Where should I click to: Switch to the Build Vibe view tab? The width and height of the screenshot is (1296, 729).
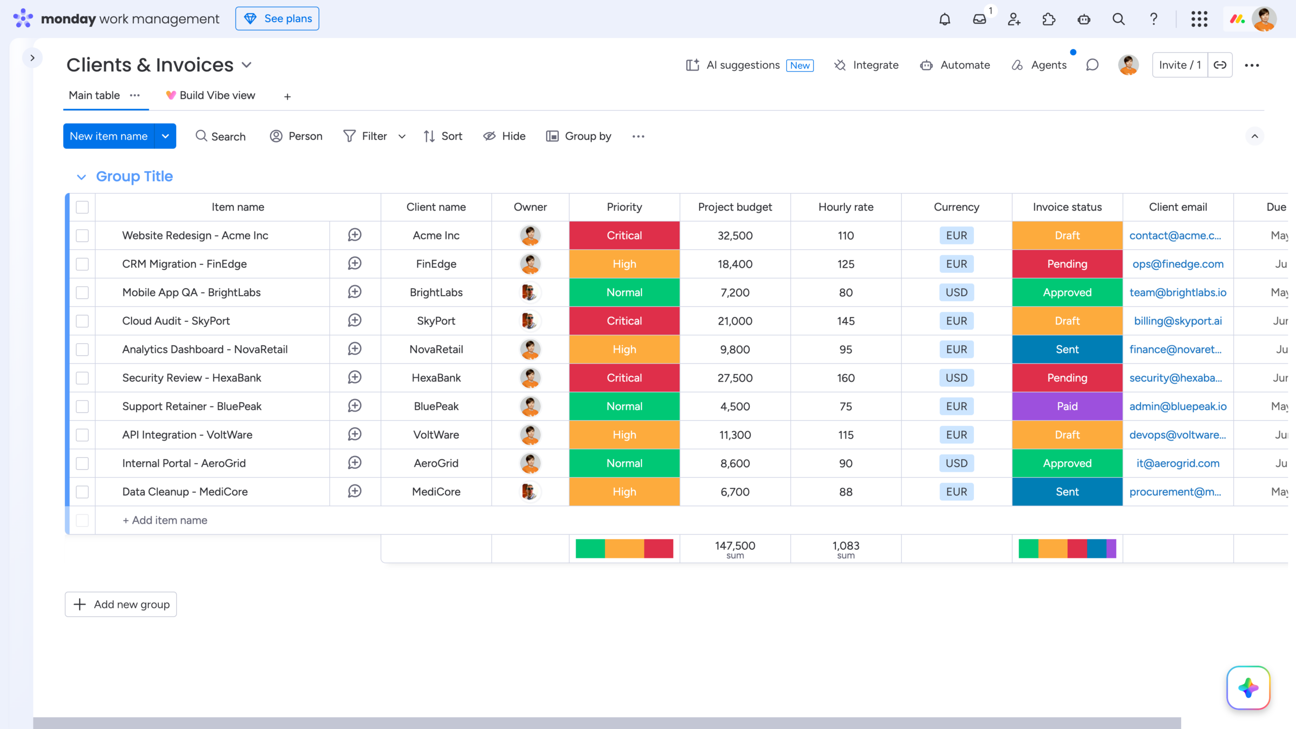click(211, 95)
